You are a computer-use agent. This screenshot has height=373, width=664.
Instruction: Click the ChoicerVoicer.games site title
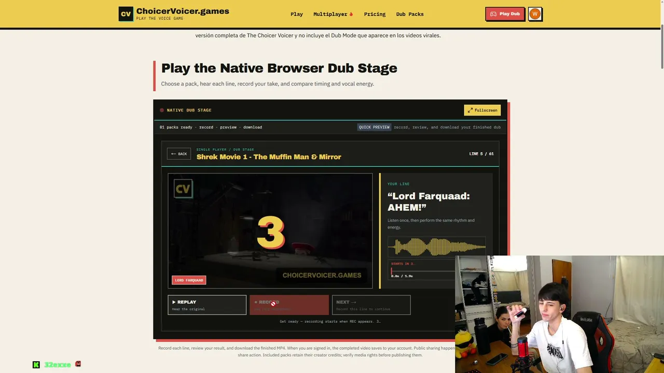click(183, 11)
